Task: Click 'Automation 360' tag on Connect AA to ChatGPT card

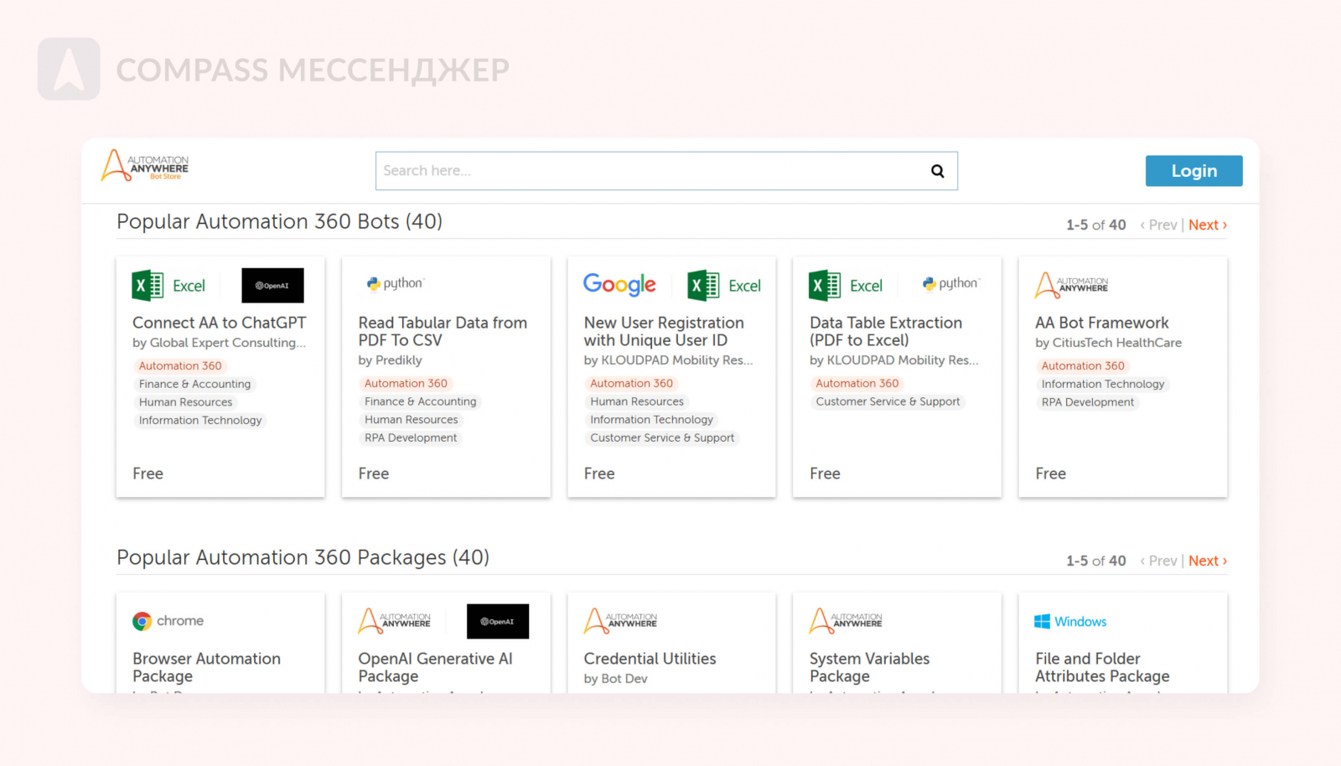Action: click(180, 366)
